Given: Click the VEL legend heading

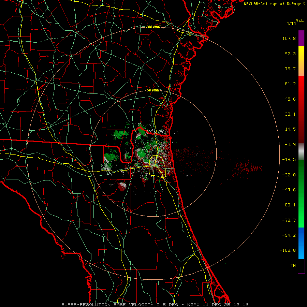Looking at the screenshot, I should [299, 20].
